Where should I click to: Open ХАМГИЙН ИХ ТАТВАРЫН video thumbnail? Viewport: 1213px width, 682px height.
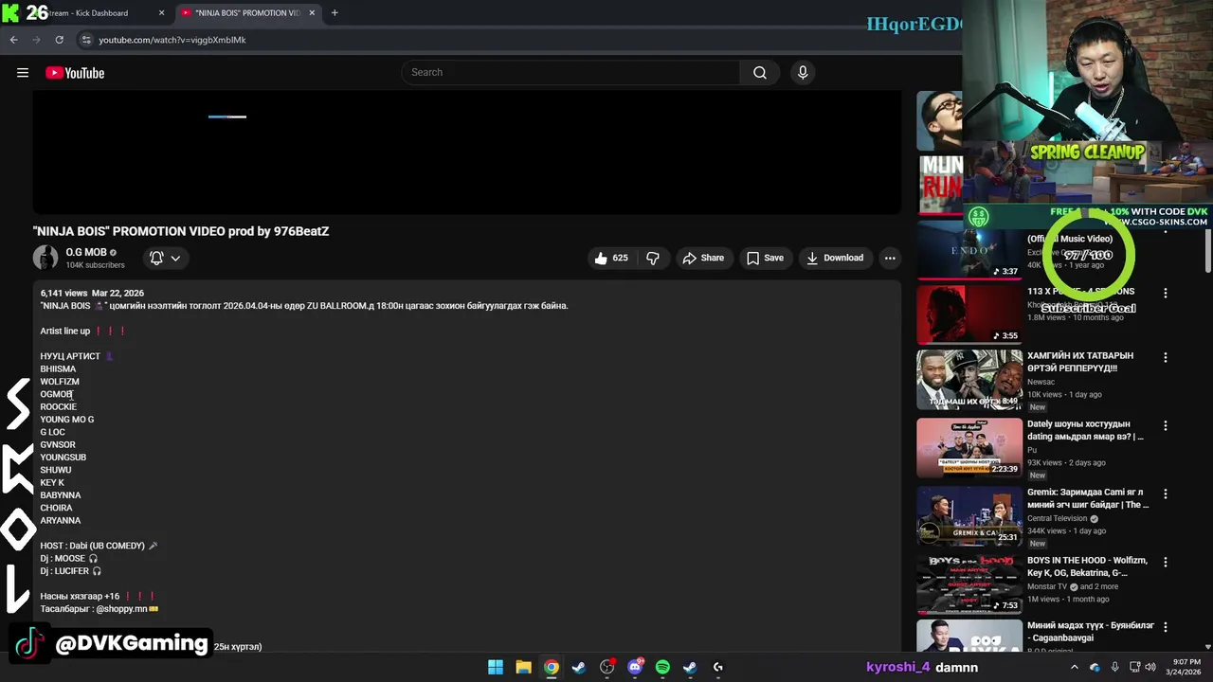(x=969, y=380)
